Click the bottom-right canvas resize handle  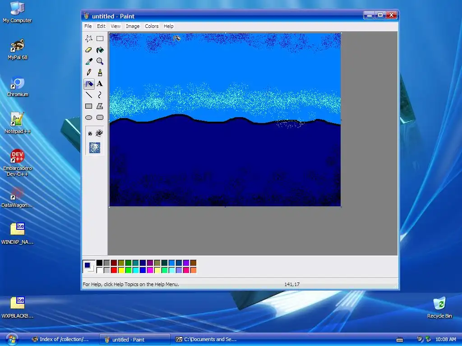coord(342,207)
